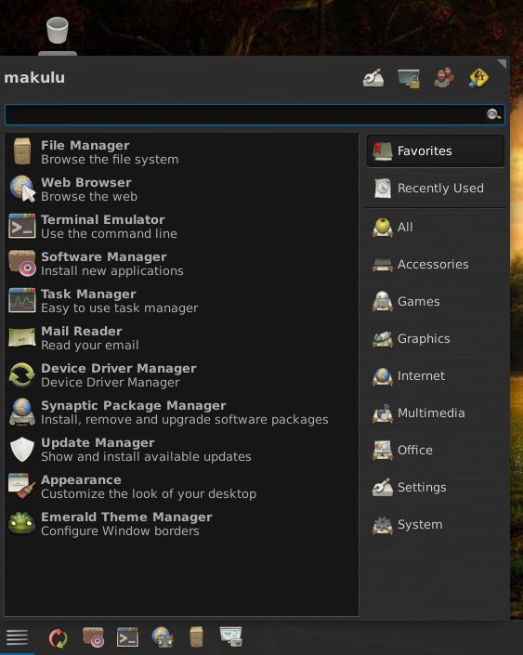Open Update Manager from favorites list

tap(182, 450)
